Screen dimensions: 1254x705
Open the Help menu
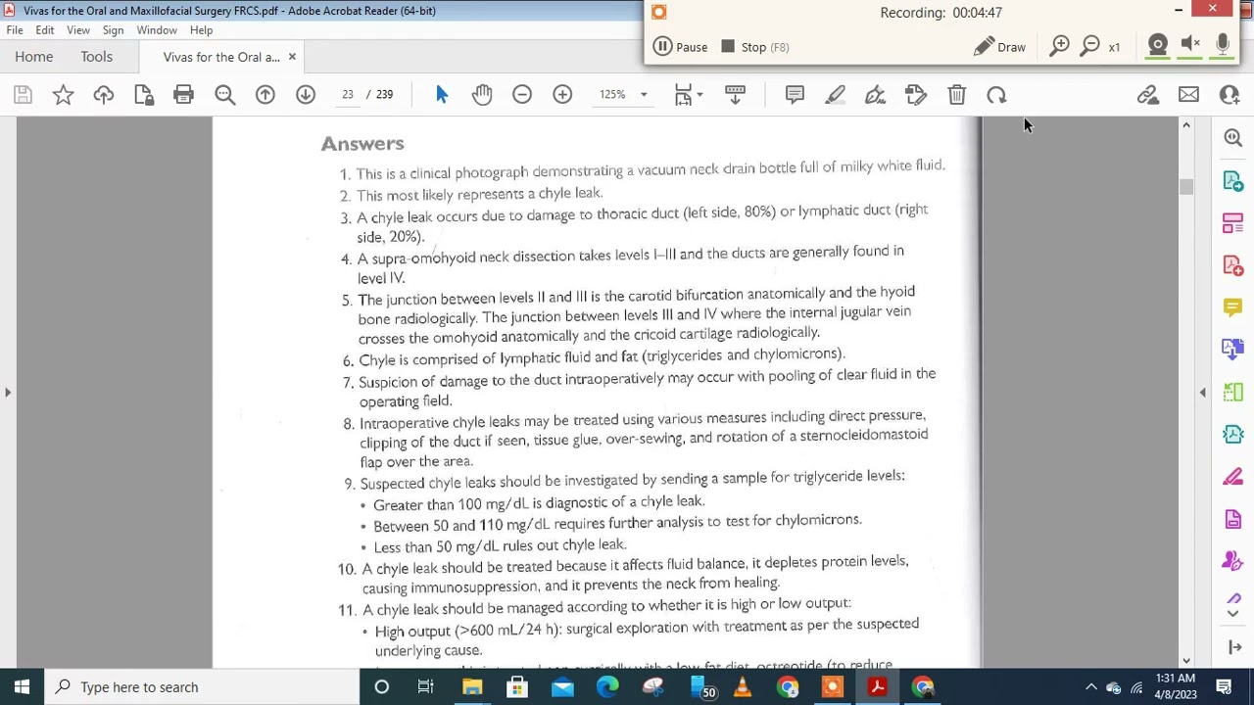201,30
